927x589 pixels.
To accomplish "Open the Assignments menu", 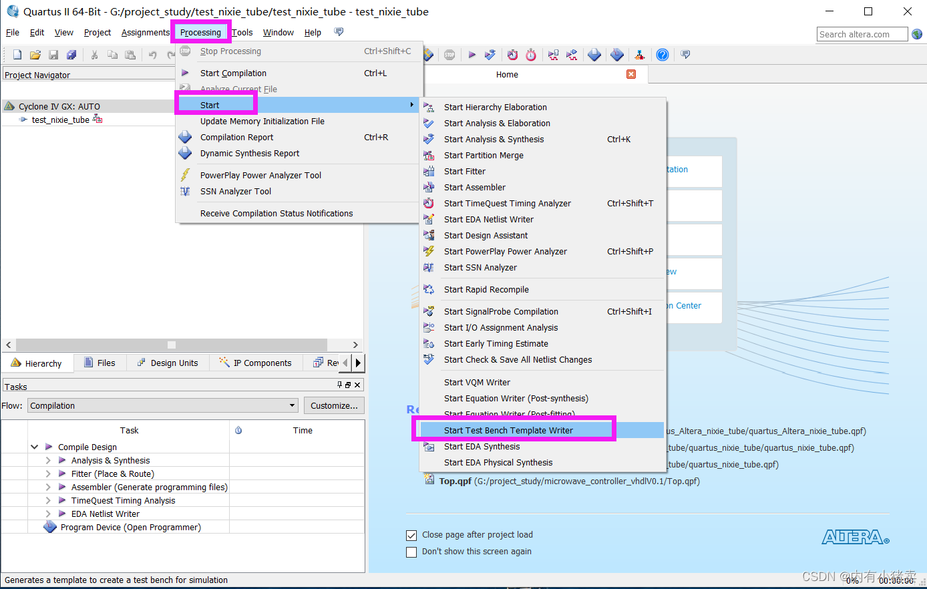I will pos(146,32).
